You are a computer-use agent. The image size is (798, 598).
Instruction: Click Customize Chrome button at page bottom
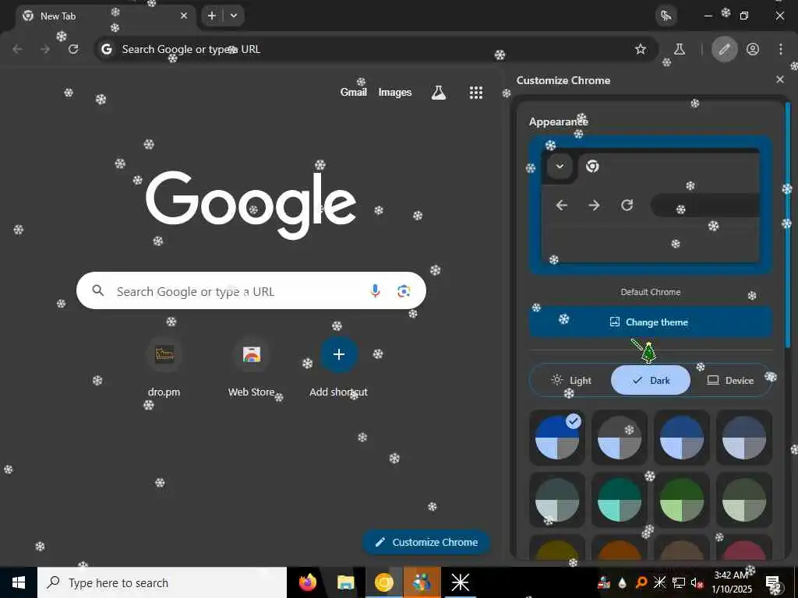(426, 542)
